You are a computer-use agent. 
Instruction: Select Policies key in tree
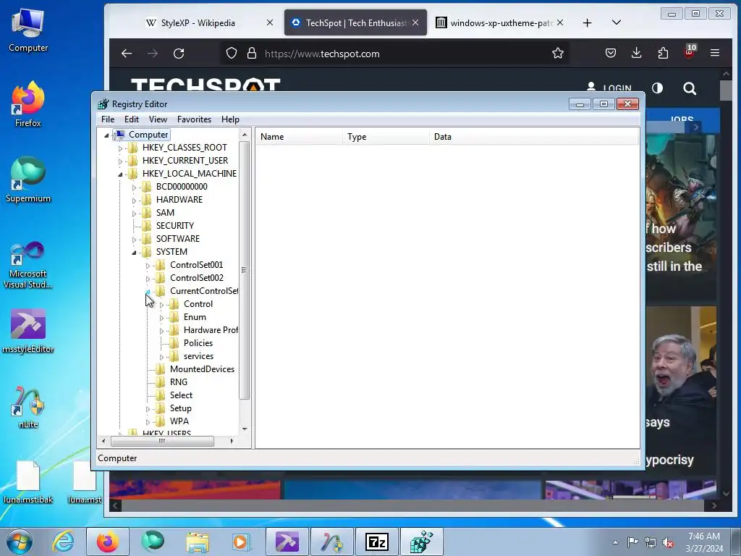pyautogui.click(x=198, y=342)
